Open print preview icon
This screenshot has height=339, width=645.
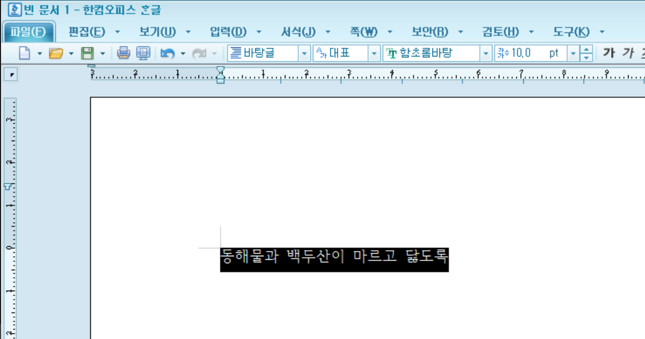click(143, 53)
